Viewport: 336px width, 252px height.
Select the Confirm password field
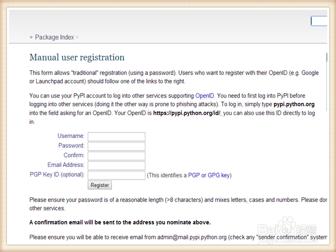pyautogui.click(x=117, y=156)
